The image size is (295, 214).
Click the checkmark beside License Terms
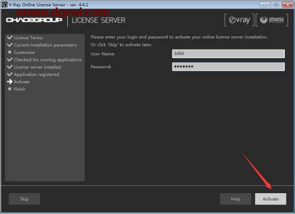click(10, 37)
